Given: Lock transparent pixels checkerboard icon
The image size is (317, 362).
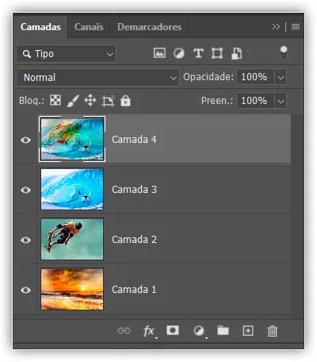Looking at the screenshot, I should [55, 101].
